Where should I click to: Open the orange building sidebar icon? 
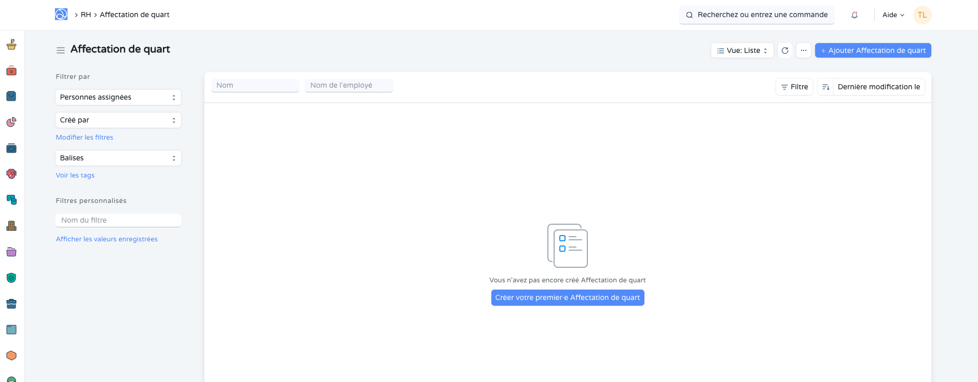click(11, 226)
